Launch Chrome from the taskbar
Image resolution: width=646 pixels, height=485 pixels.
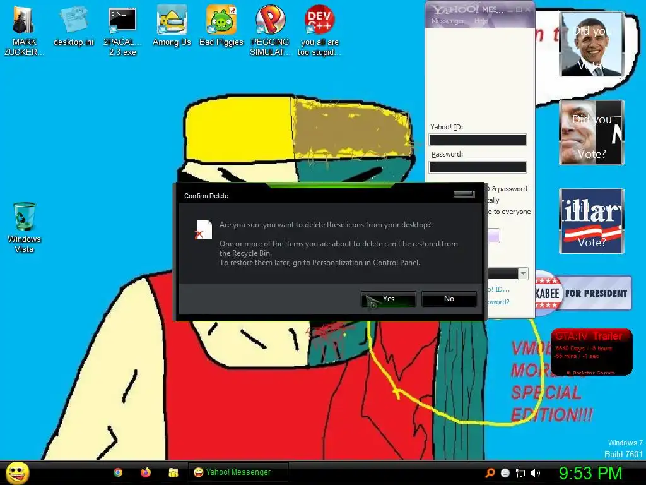pyautogui.click(x=118, y=472)
